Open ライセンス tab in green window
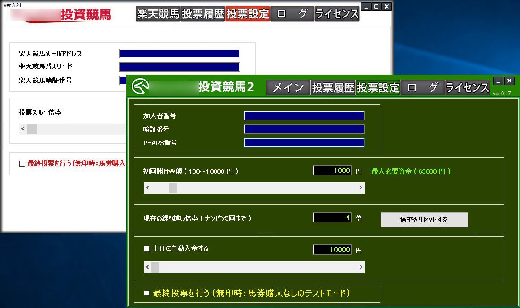Screen dimensions: 520x308 (467, 88)
